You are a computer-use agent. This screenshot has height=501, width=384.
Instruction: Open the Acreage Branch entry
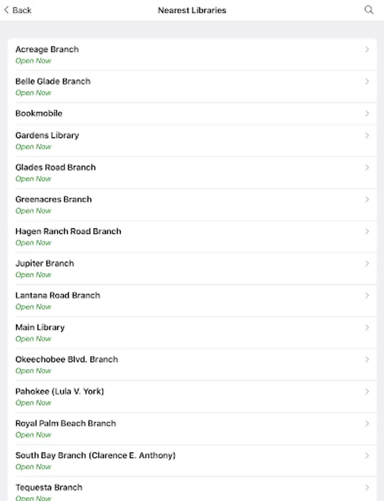tap(47, 50)
